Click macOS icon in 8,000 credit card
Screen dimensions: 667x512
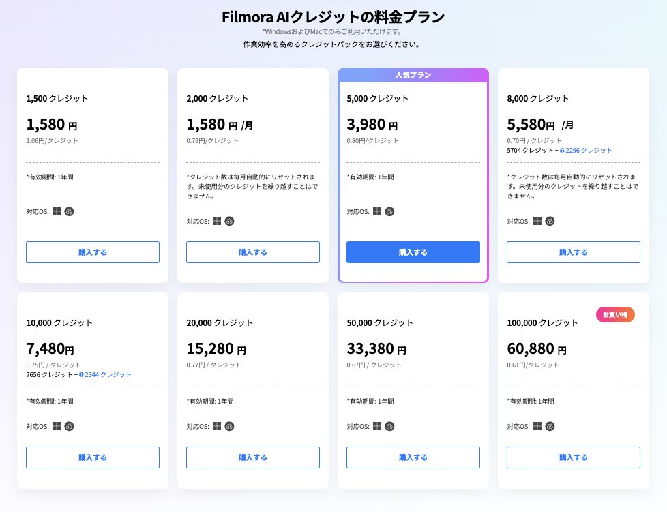pyautogui.click(x=550, y=221)
